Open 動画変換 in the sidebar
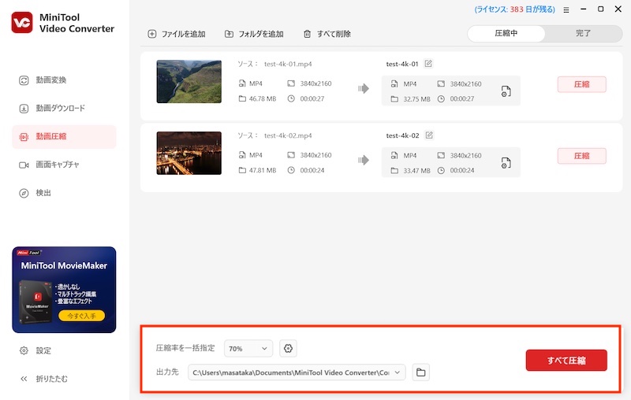Screen dimensions: 631x400 pyautogui.click(x=50, y=80)
